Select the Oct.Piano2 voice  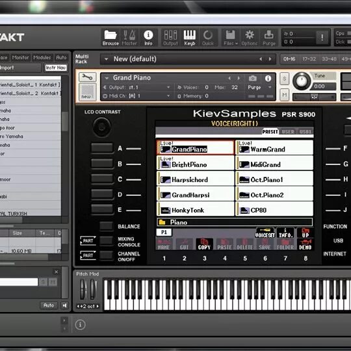[x=274, y=194]
